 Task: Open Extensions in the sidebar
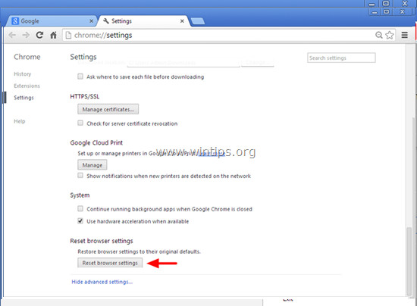tap(27, 86)
